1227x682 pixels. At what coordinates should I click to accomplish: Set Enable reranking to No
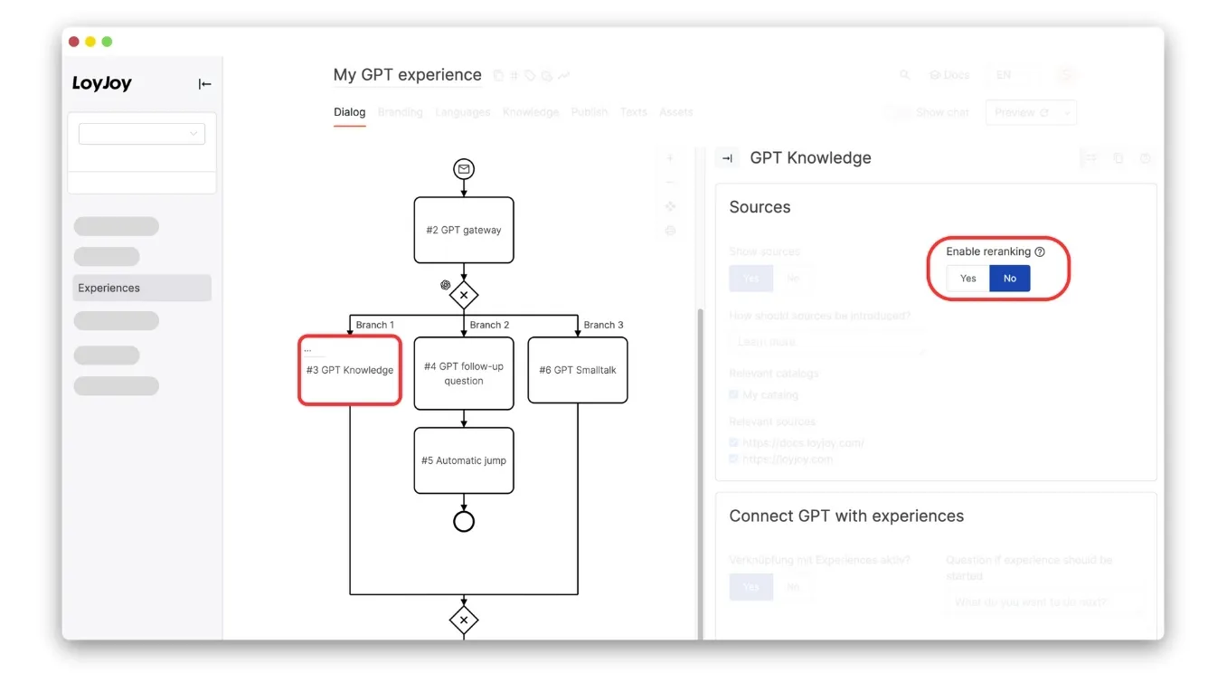point(1010,279)
